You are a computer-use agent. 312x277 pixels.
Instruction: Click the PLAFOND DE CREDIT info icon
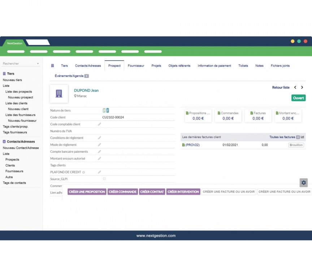coord(83,172)
